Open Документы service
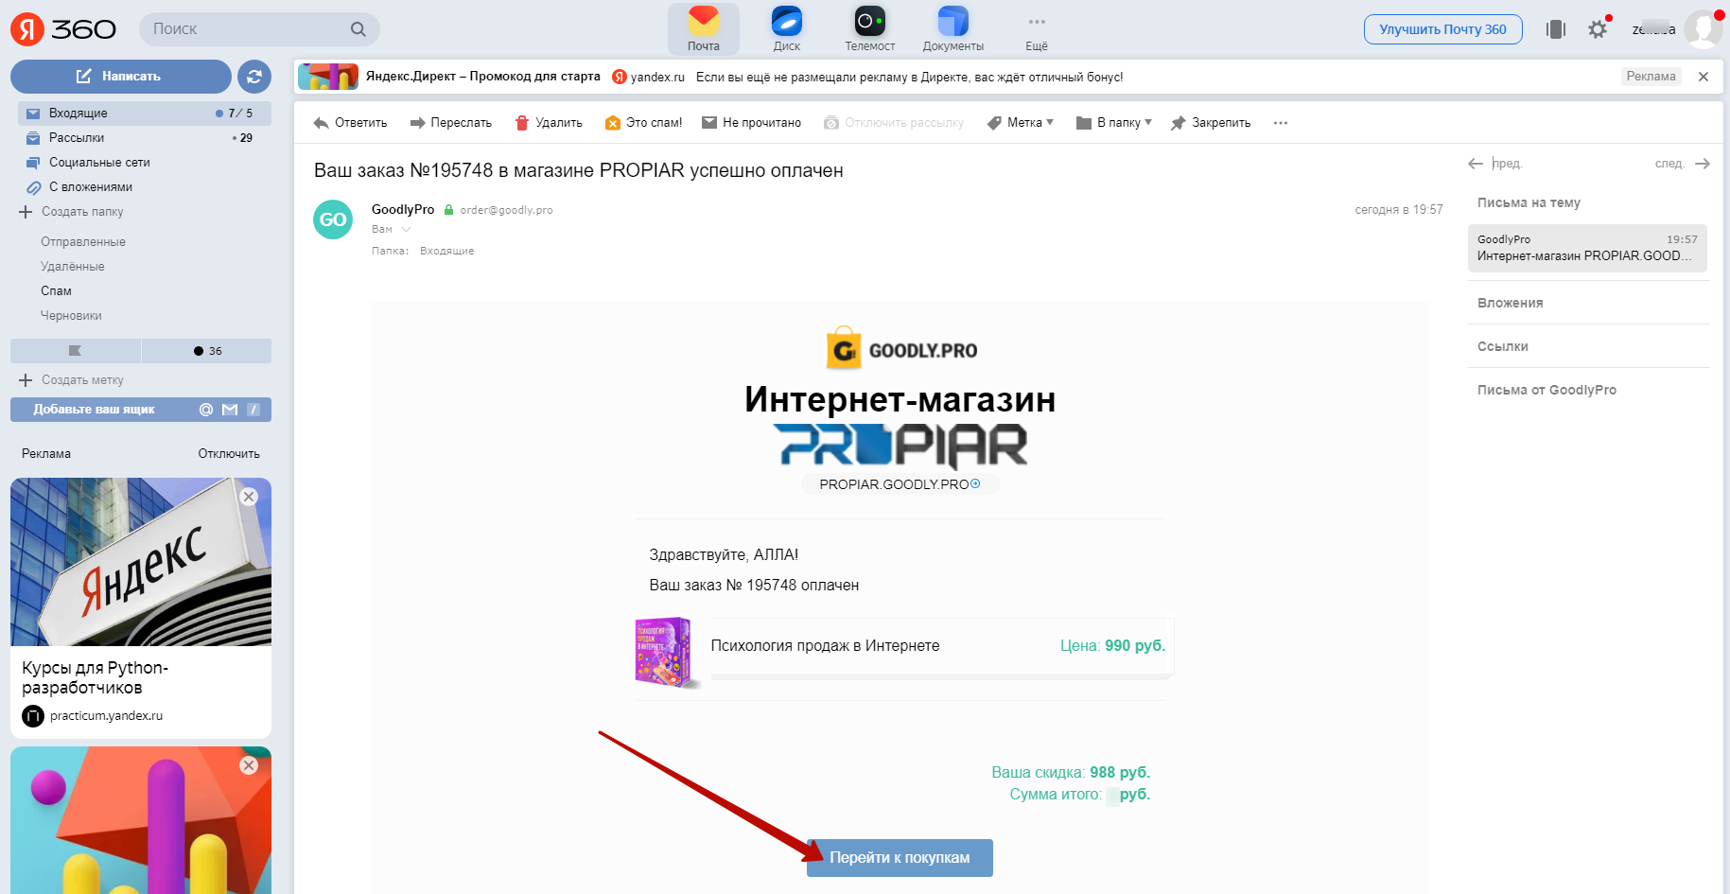 tap(953, 29)
